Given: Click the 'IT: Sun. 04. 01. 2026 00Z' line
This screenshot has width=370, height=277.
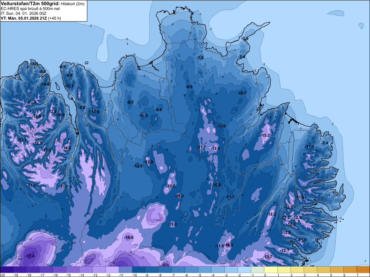Looking at the screenshot, I should click(24, 13).
